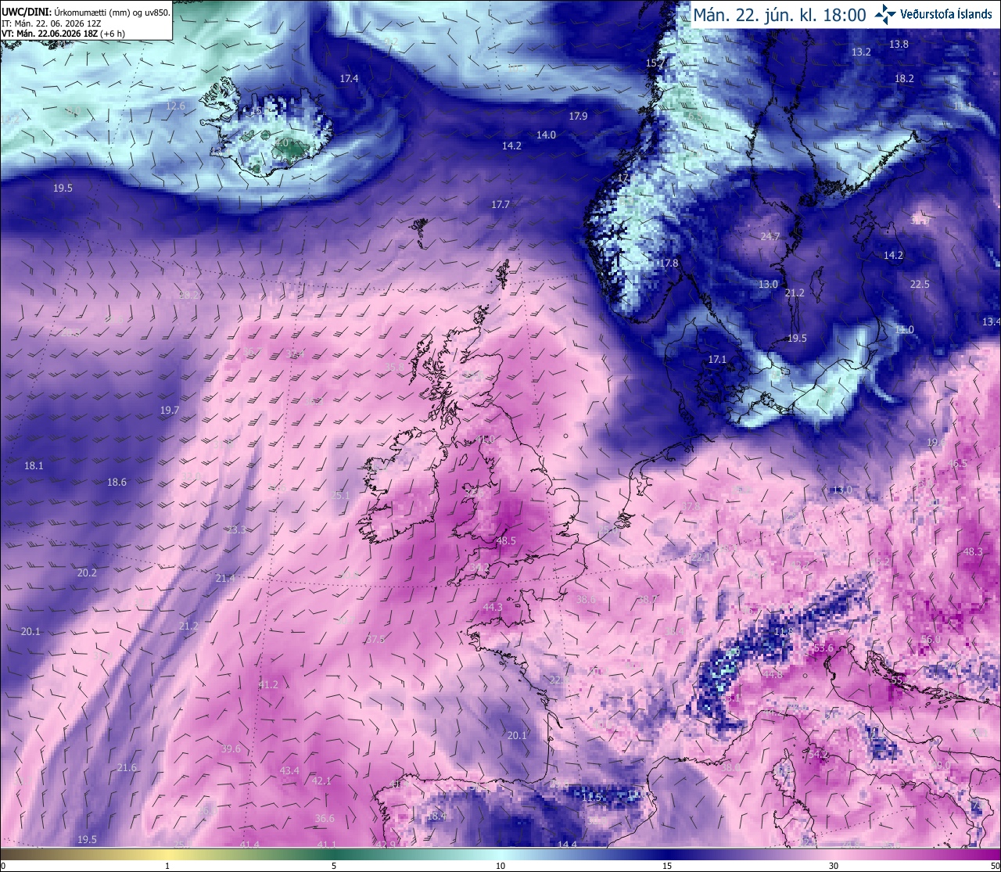Click the 1 tick on the color scale

[x=167, y=866]
